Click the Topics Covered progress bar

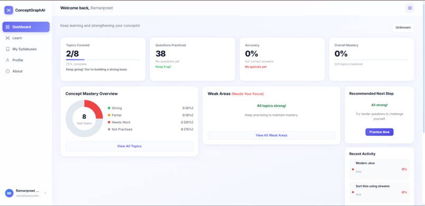[x=103, y=60]
